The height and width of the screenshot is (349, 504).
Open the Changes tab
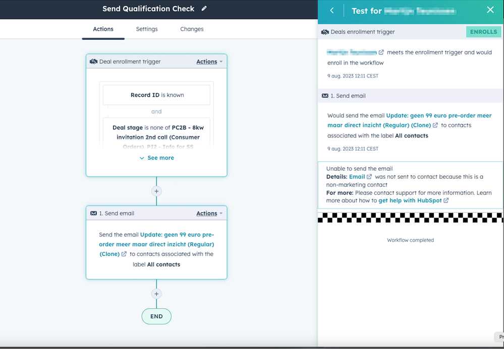[x=192, y=29]
